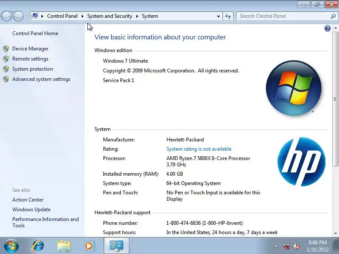Image resolution: width=339 pixels, height=254 pixels.
Task: Open the Device Manager link
Action: 30,49
